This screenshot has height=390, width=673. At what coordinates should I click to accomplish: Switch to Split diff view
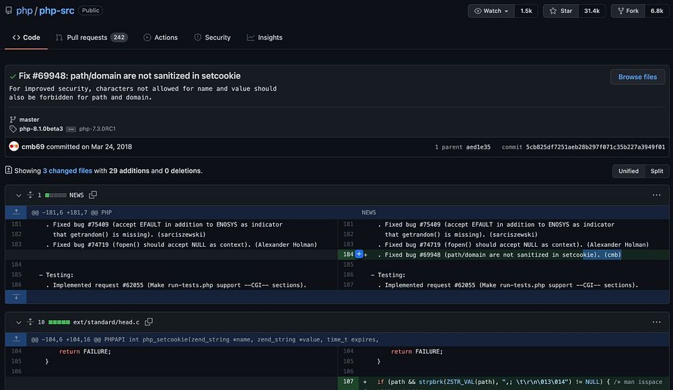[x=656, y=171]
